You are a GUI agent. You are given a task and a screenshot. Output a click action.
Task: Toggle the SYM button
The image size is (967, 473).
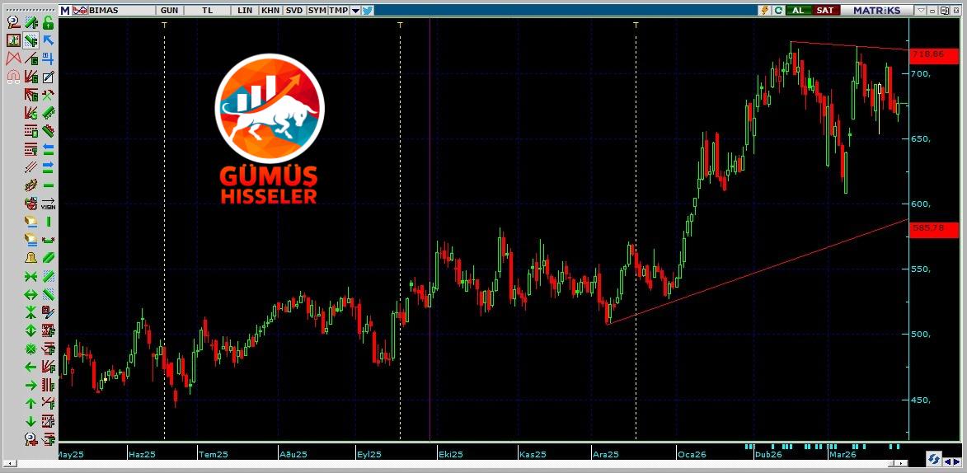click(317, 11)
